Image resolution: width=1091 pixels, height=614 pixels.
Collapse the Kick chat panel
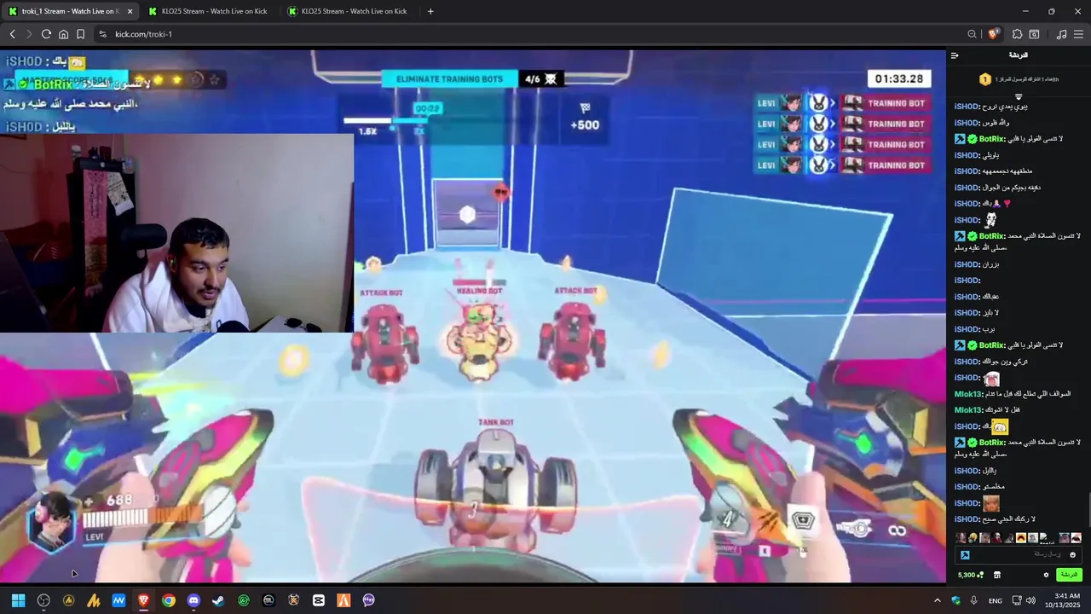pos(955,55)
